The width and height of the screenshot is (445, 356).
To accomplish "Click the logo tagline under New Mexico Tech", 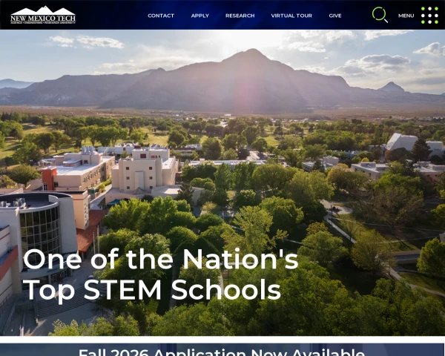I will (43, 22).
